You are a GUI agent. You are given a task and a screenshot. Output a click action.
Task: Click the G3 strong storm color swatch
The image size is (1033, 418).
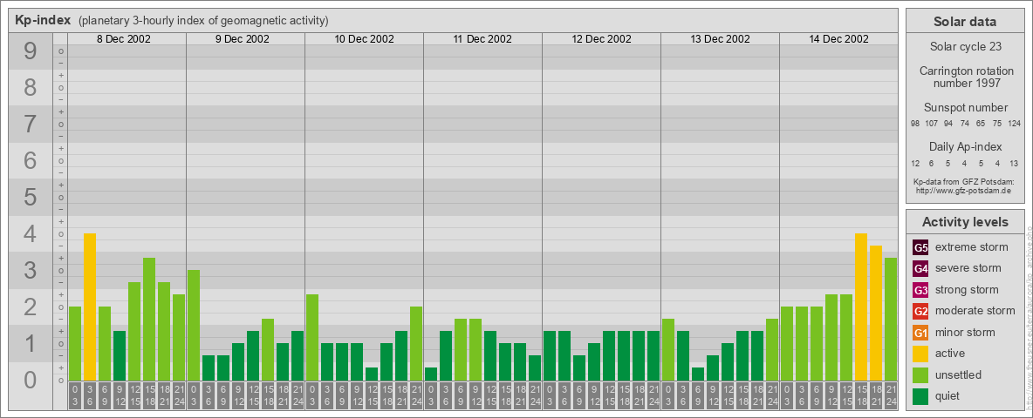coord(920,290)
